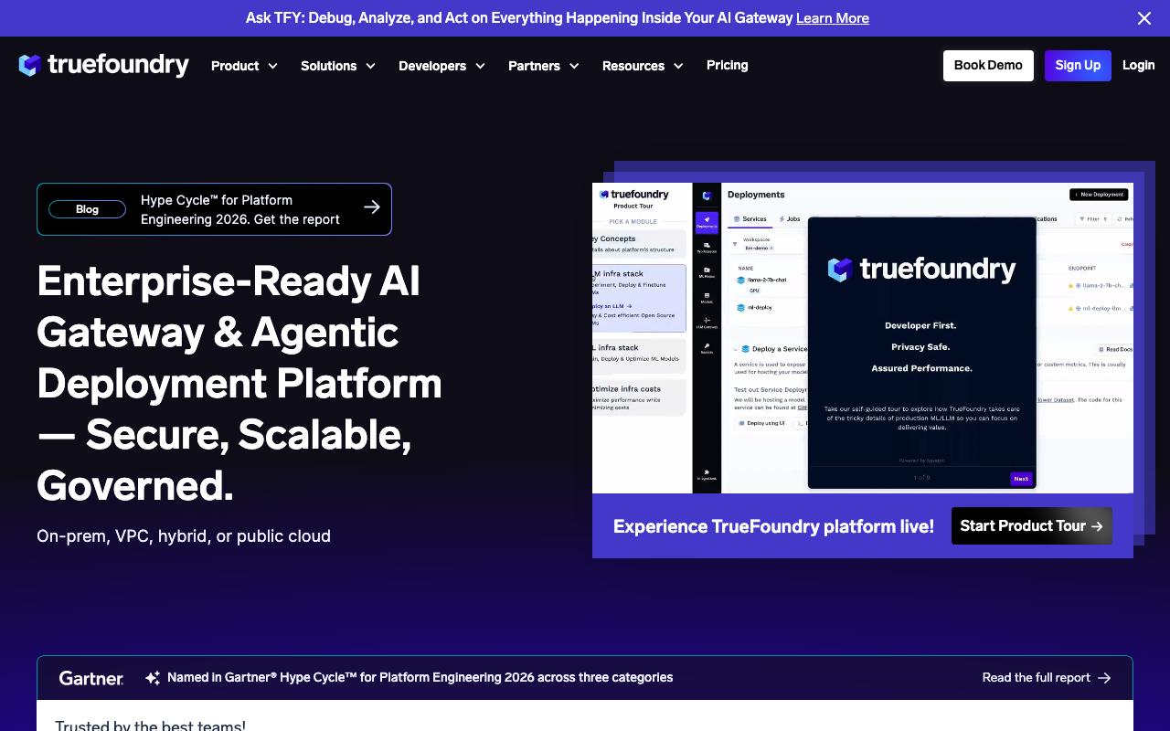Image resolution: width=1170 pixels, height=731 pixels.
Task: Switch to the Services tab
Action: 750,219
